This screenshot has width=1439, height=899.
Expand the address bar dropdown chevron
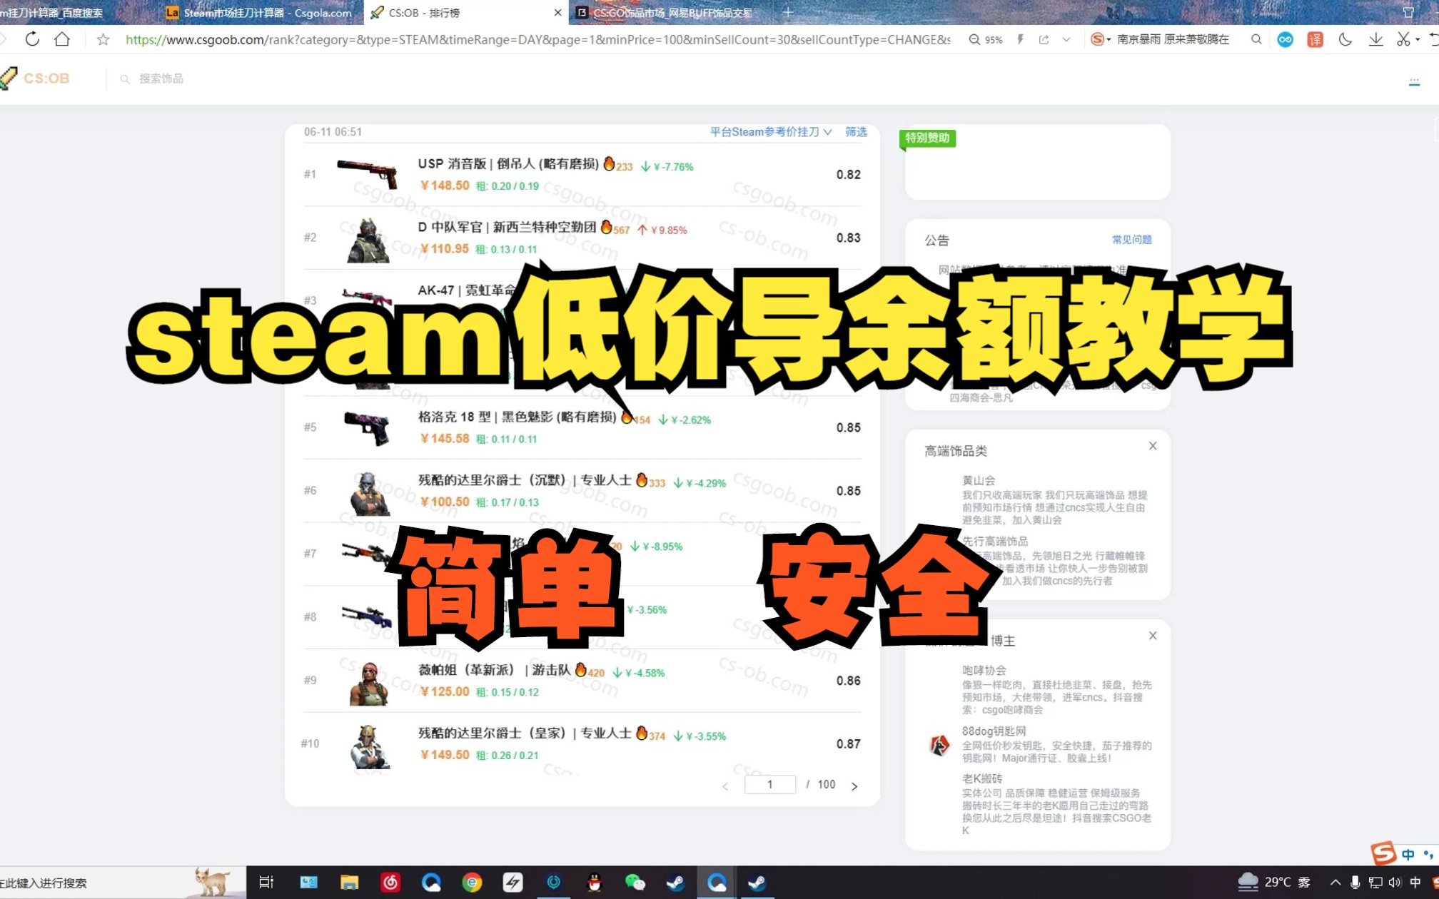1066,39
